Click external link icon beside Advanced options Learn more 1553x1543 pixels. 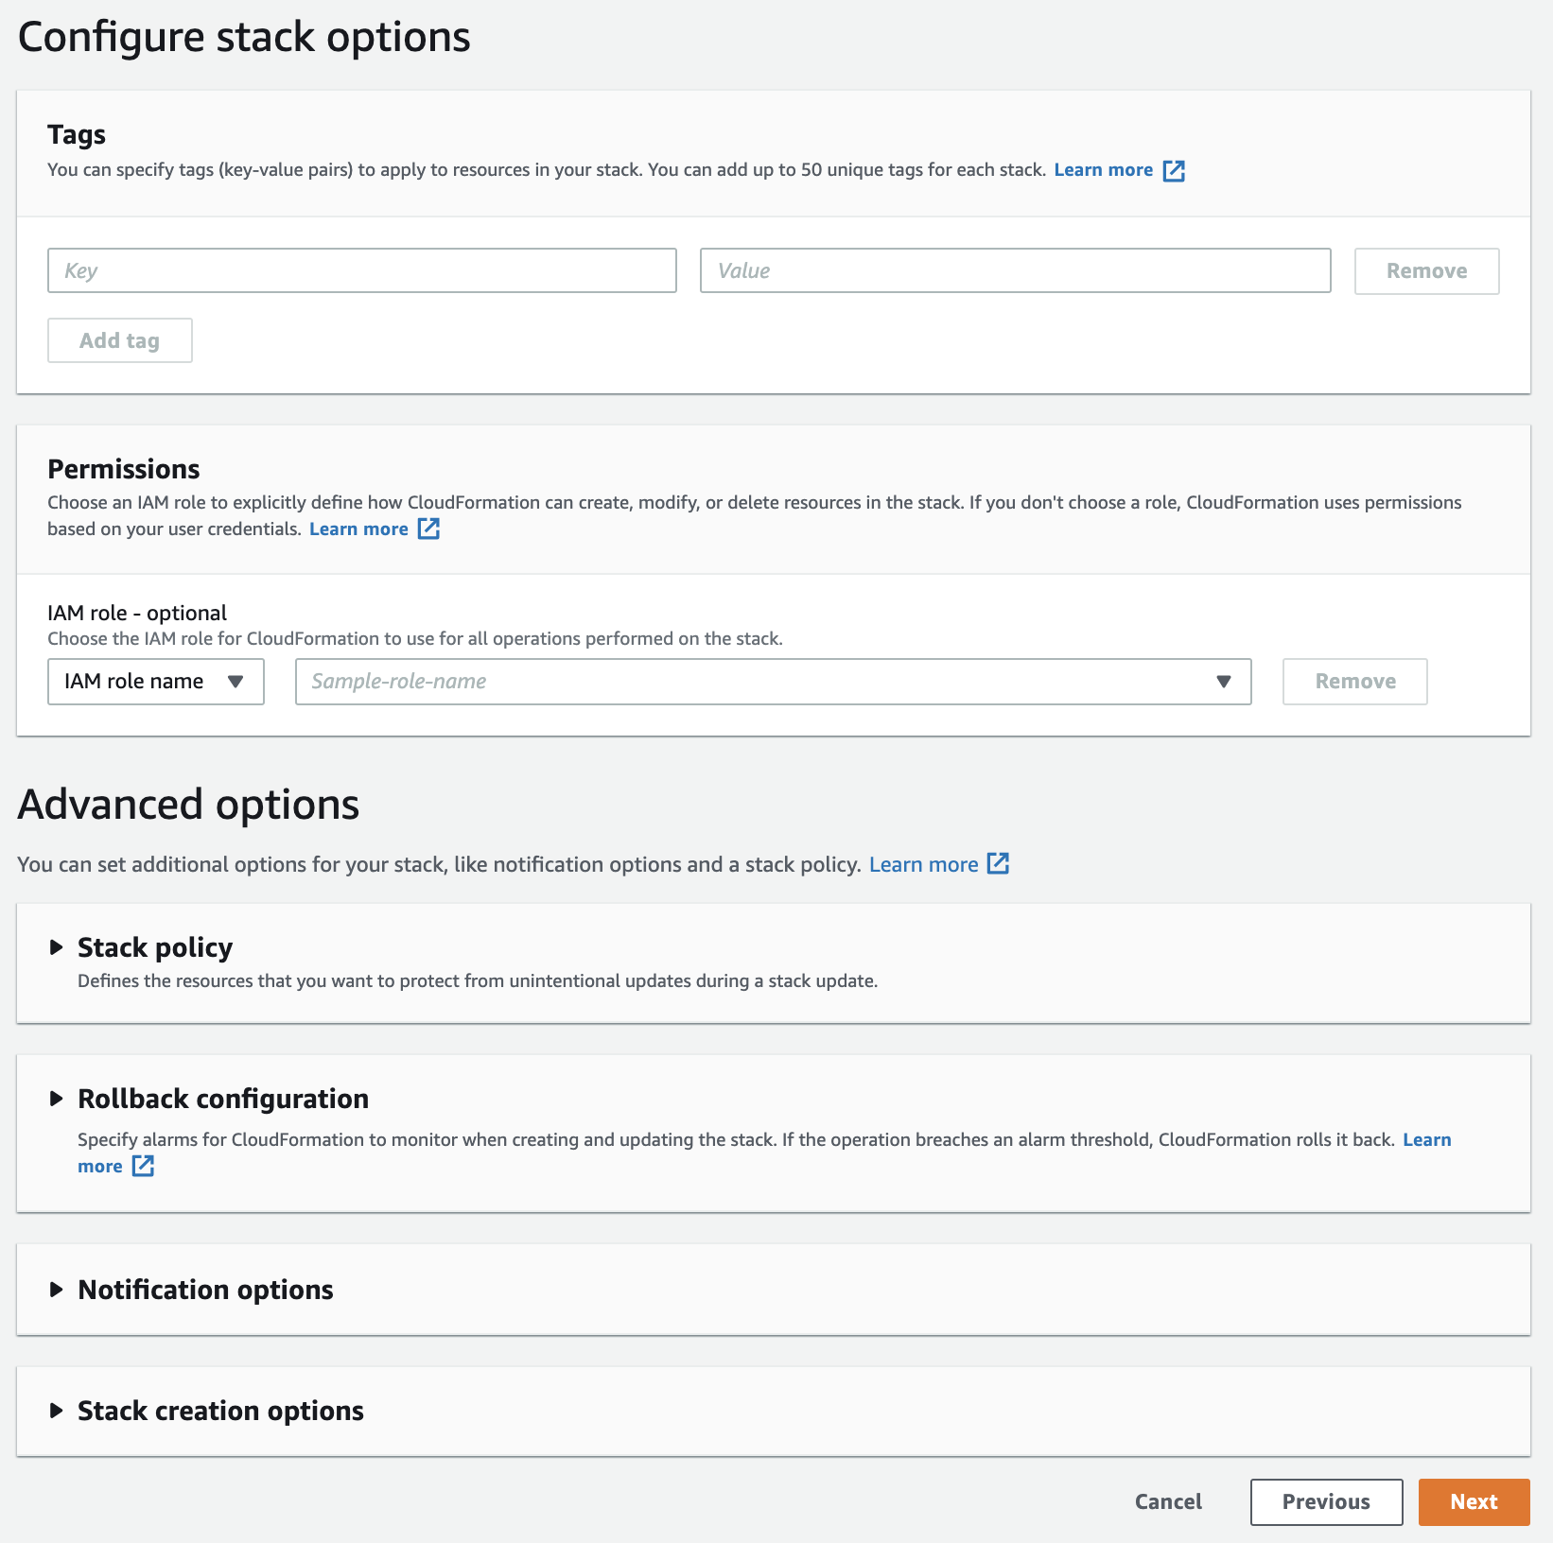tap(998, 863)
